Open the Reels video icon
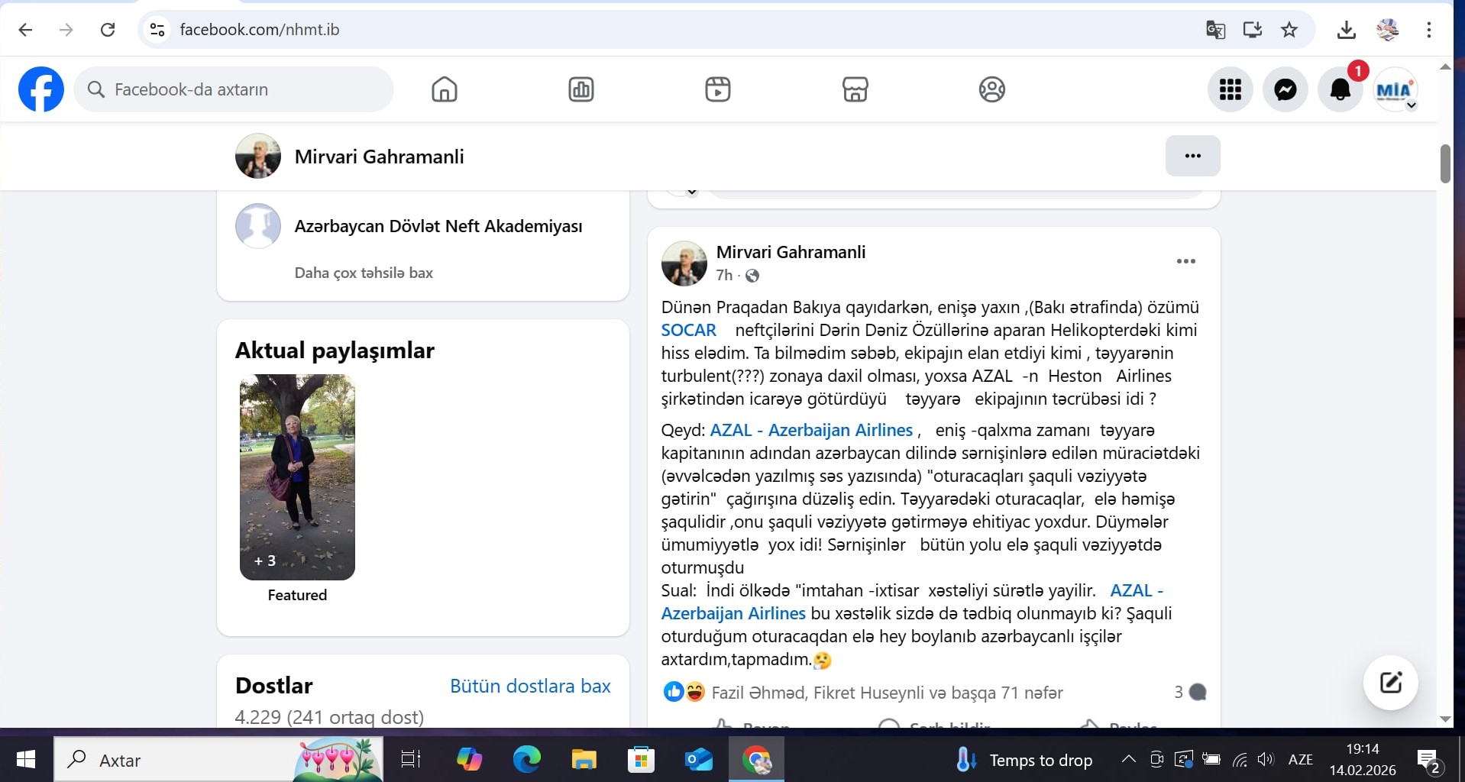Image resolution: width=1465 pixels, height=782 pixels. pos(717,89)
